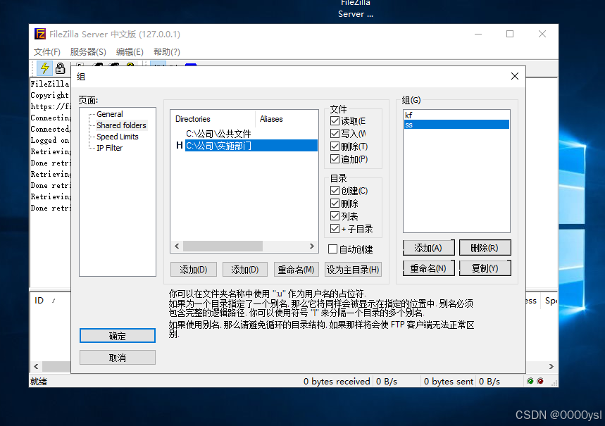Confirm with the 确定 button
This screenshot has width=605, height=426.
coord(118,336)
